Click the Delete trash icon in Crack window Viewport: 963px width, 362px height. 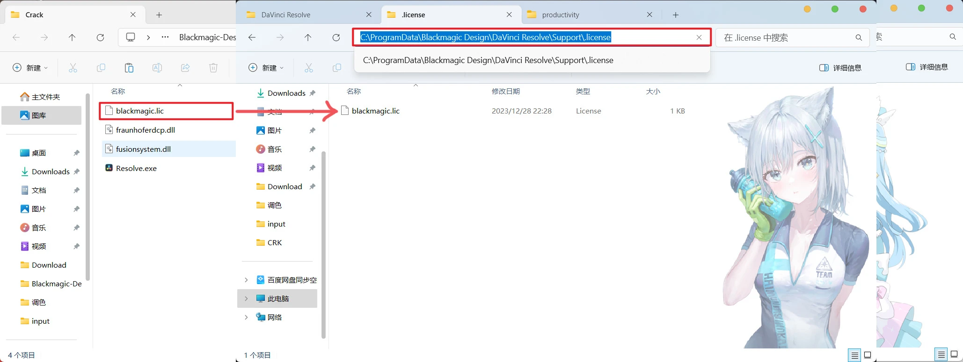tap(213, 68)
